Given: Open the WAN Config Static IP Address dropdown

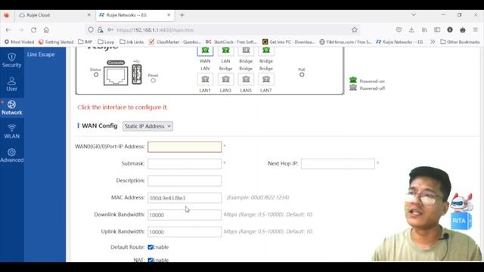Looking at the screenshot, I should pos(147,126).
